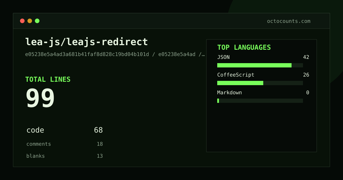Click the JSON progress bar

click(x=260, y=65)
